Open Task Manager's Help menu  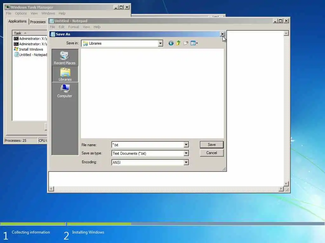(x=62, y=13)
